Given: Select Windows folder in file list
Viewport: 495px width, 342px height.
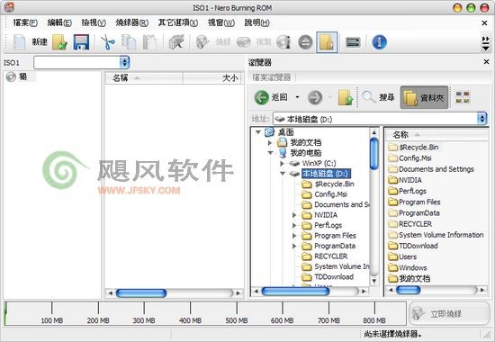Looking at the screenshot, I should click(x=408, y=268).
